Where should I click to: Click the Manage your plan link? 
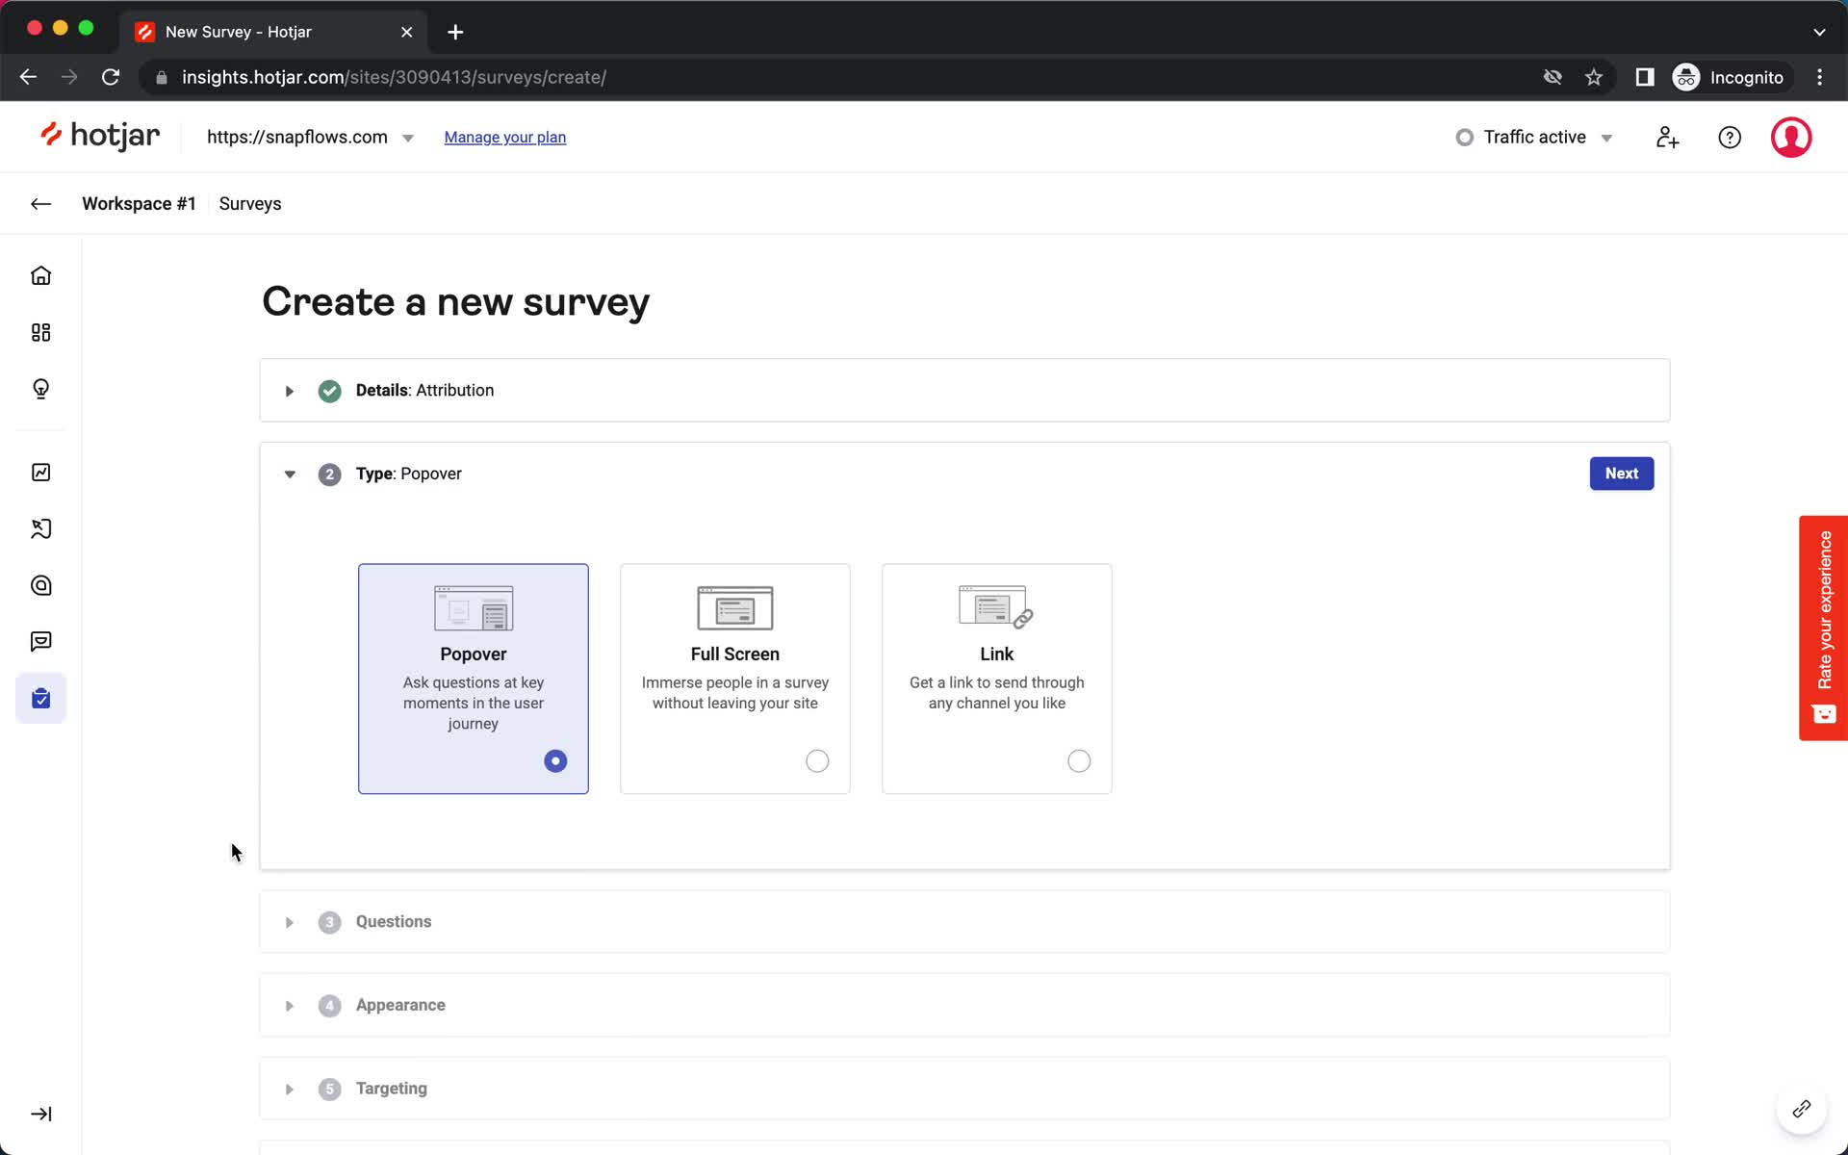[504, 137]
